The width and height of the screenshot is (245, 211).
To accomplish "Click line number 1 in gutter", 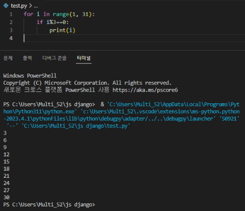I will pyautogui.click(x=11, y=14).
